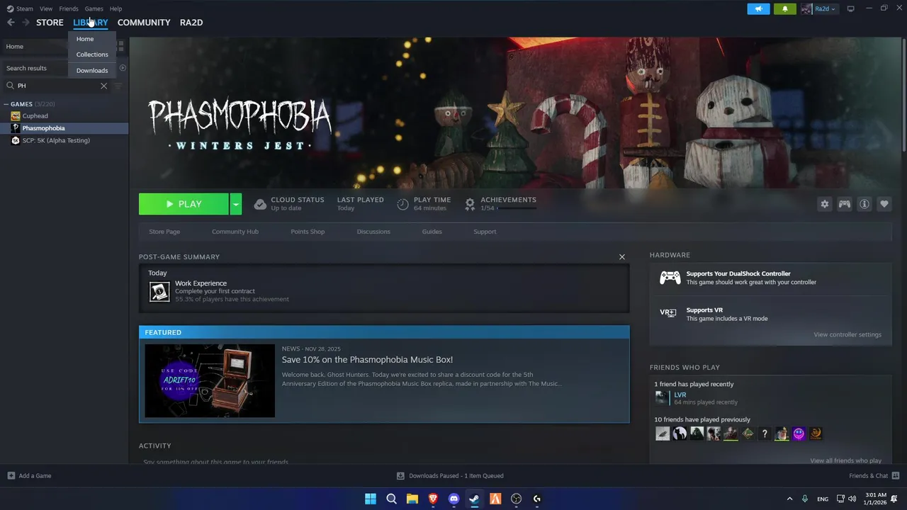
Task: Open the Friends menu
Action: [x=69, y=8]
